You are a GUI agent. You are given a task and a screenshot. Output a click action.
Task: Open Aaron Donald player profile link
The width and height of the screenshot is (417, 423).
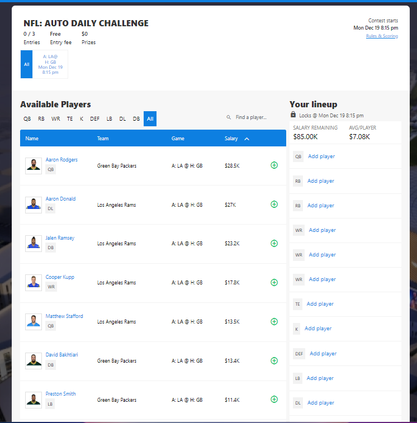[x=60, y=199]
